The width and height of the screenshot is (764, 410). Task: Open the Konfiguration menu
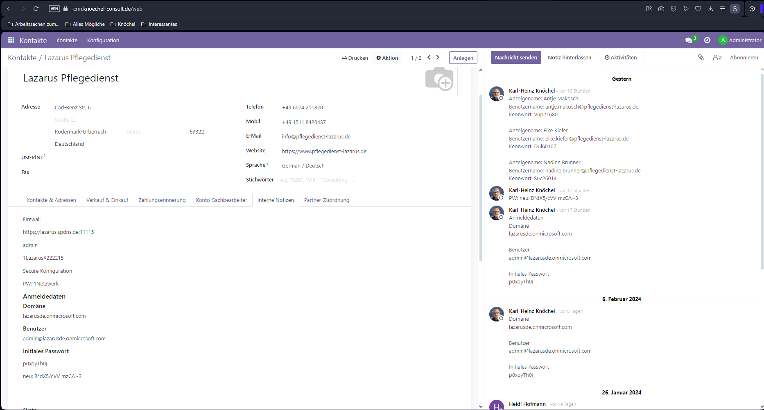pos(103,41)
